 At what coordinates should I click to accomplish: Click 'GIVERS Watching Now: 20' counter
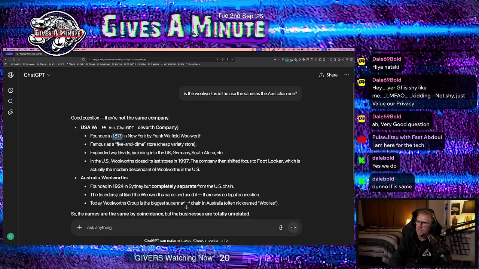[x=182, y=258]
